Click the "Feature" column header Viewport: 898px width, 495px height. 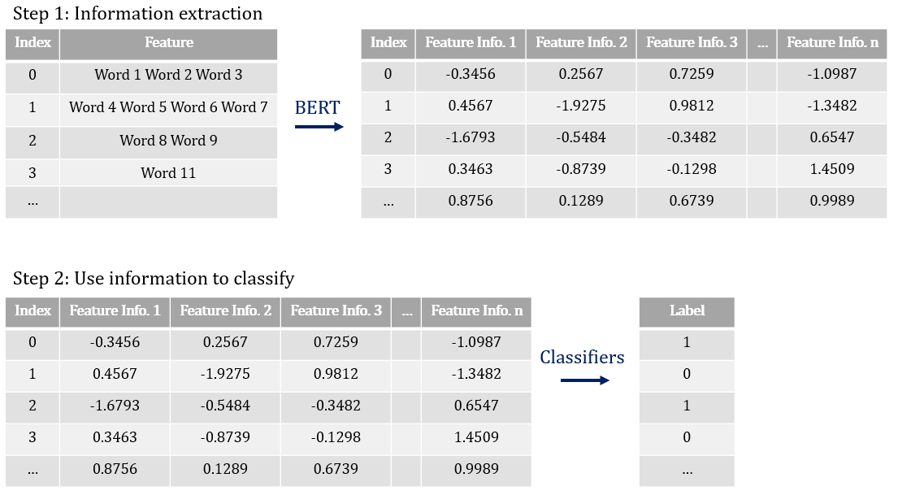(168, 43)
